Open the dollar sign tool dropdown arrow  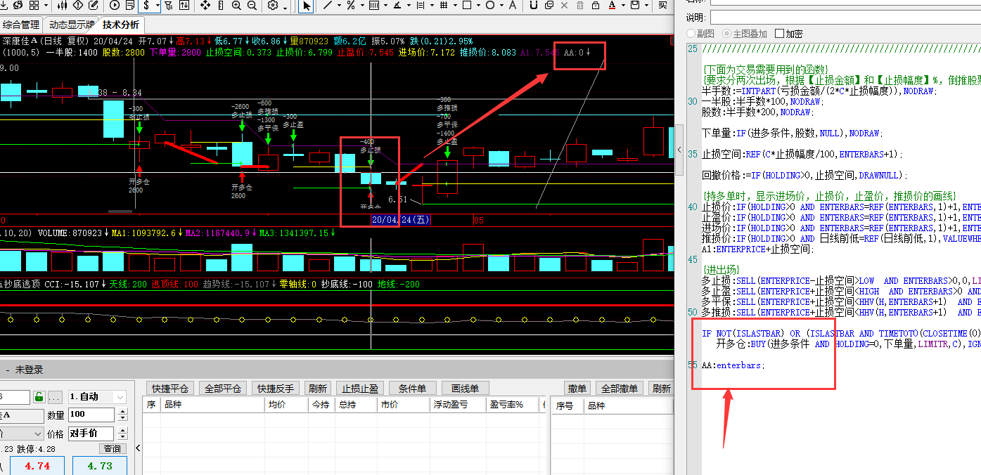tap(158, 6)
